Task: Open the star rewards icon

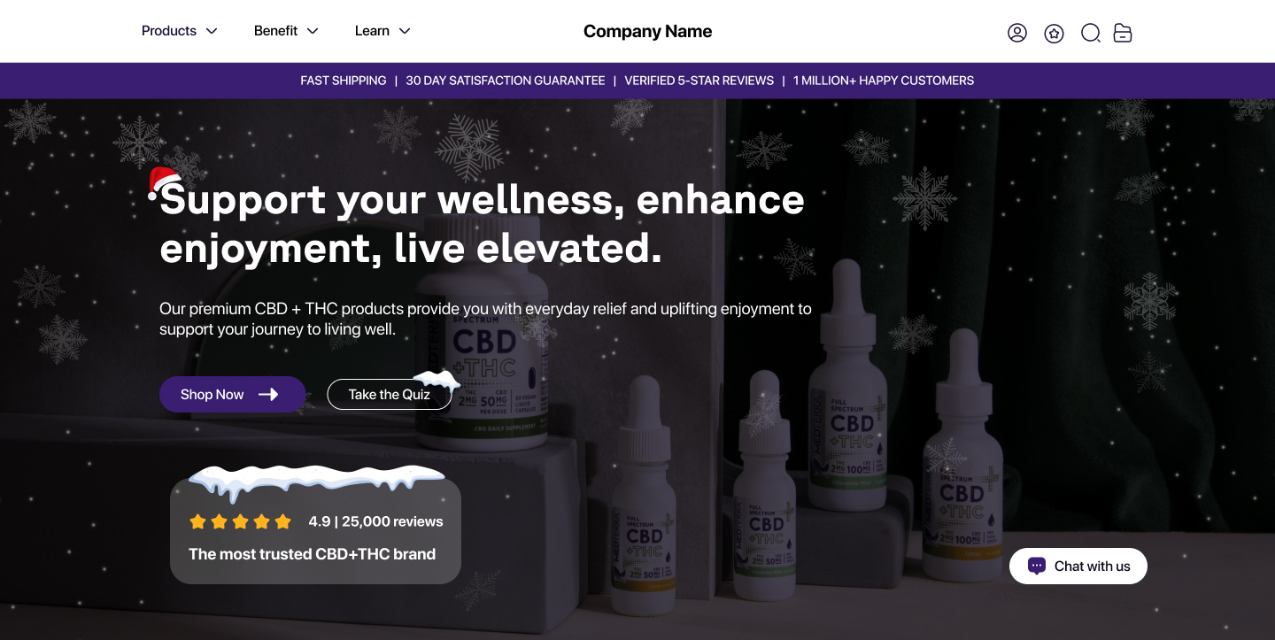Action: [1054, 34]
